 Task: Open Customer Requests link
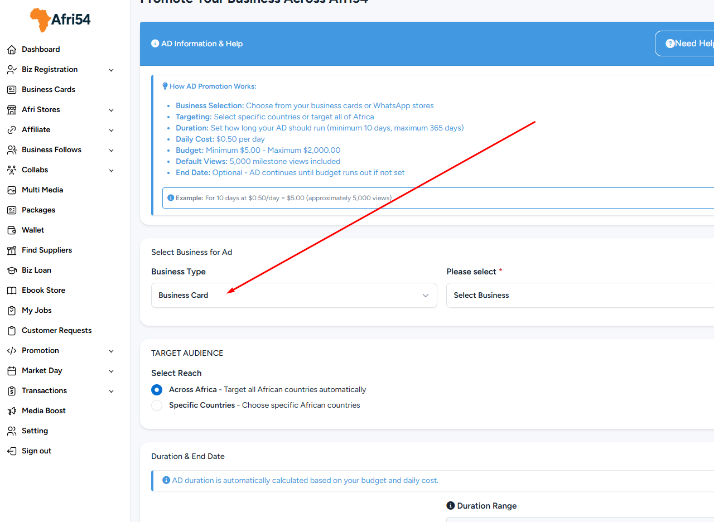point(56,331)
